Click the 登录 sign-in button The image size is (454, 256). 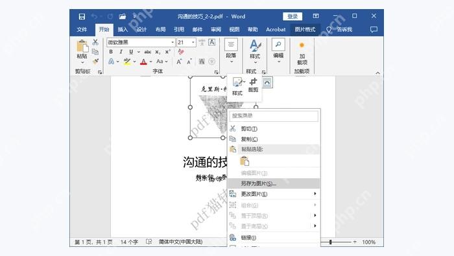[293, 16]
